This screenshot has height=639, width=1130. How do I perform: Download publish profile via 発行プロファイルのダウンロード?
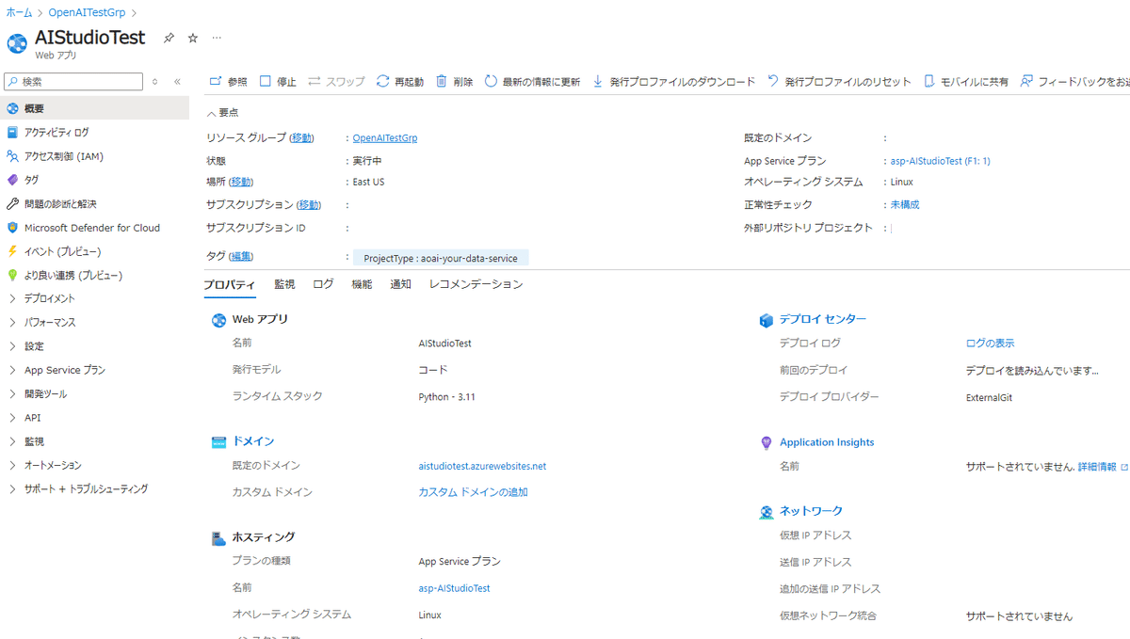[x=673, y=82]
